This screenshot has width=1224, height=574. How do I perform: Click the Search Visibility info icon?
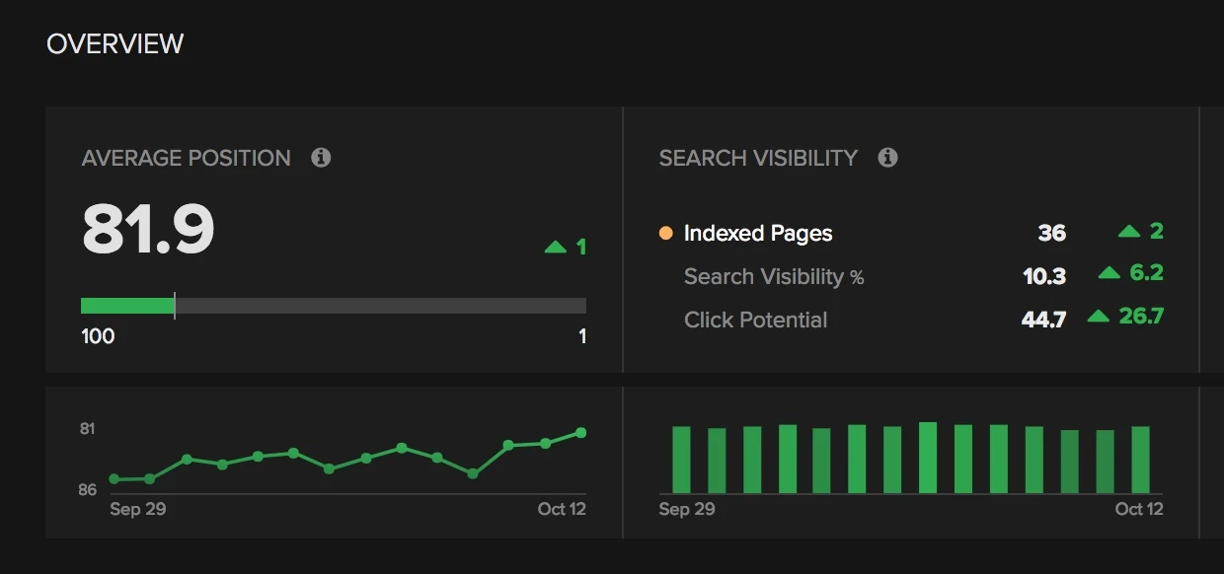point(887,158)
